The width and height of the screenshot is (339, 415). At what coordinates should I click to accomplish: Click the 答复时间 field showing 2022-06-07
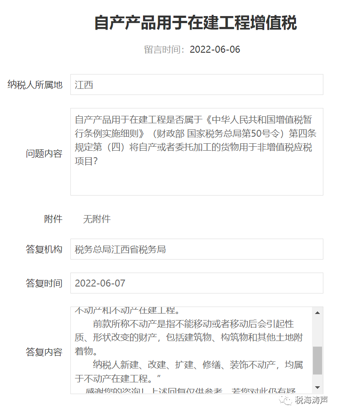[x=196, y=283]
